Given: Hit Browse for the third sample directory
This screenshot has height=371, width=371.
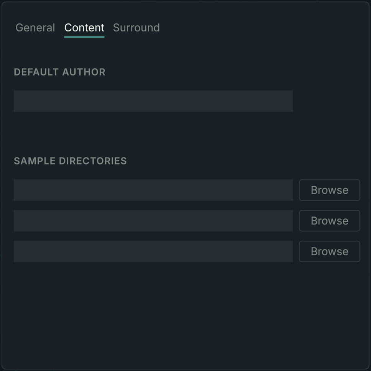Looking at the screenshot, I should point(330,251).
